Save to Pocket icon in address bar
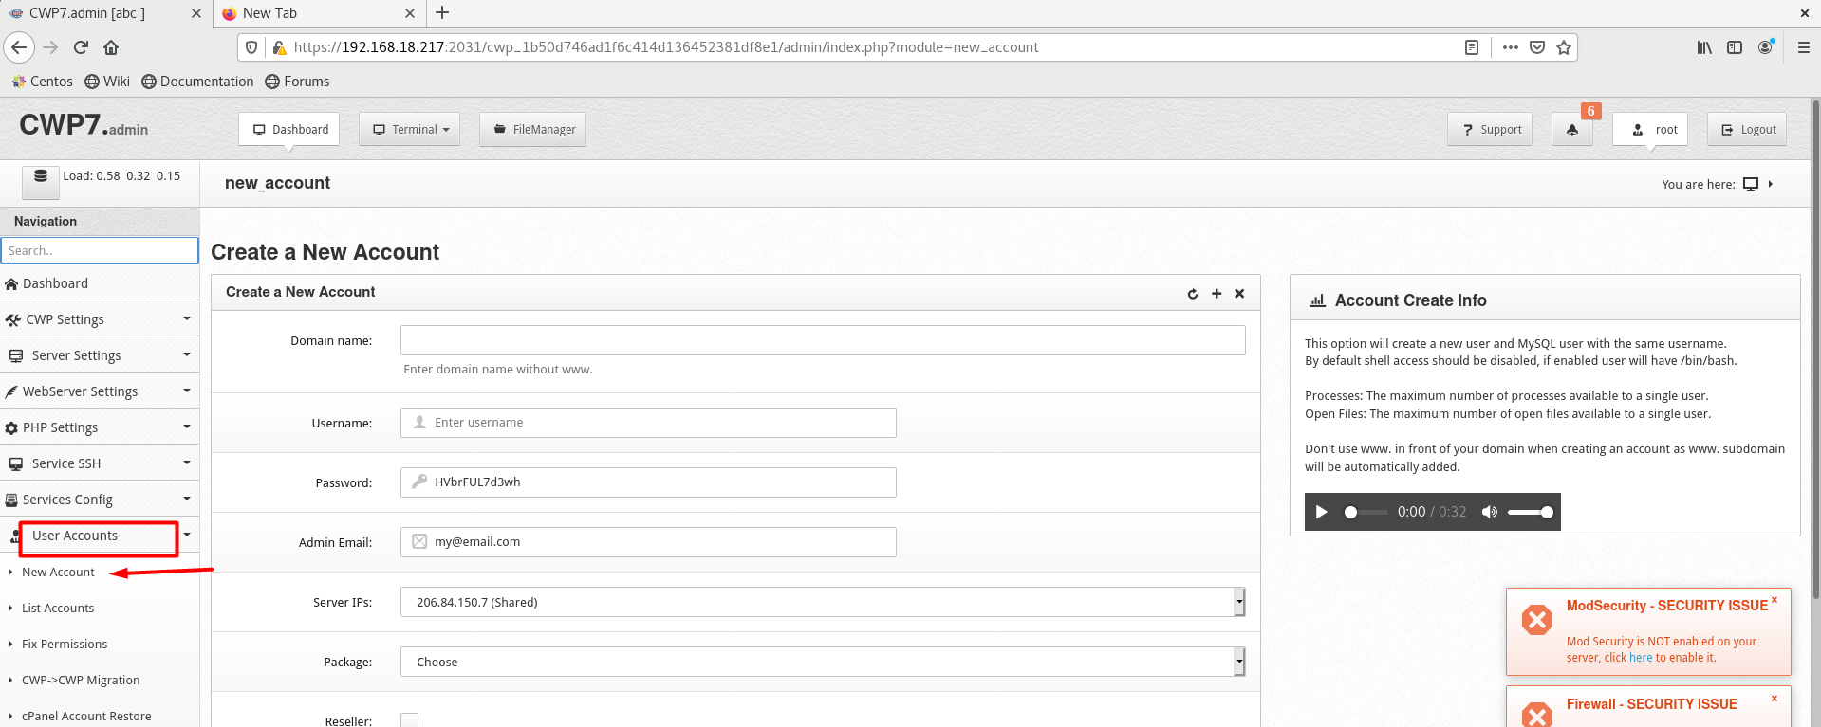 tap(1537, 47)
